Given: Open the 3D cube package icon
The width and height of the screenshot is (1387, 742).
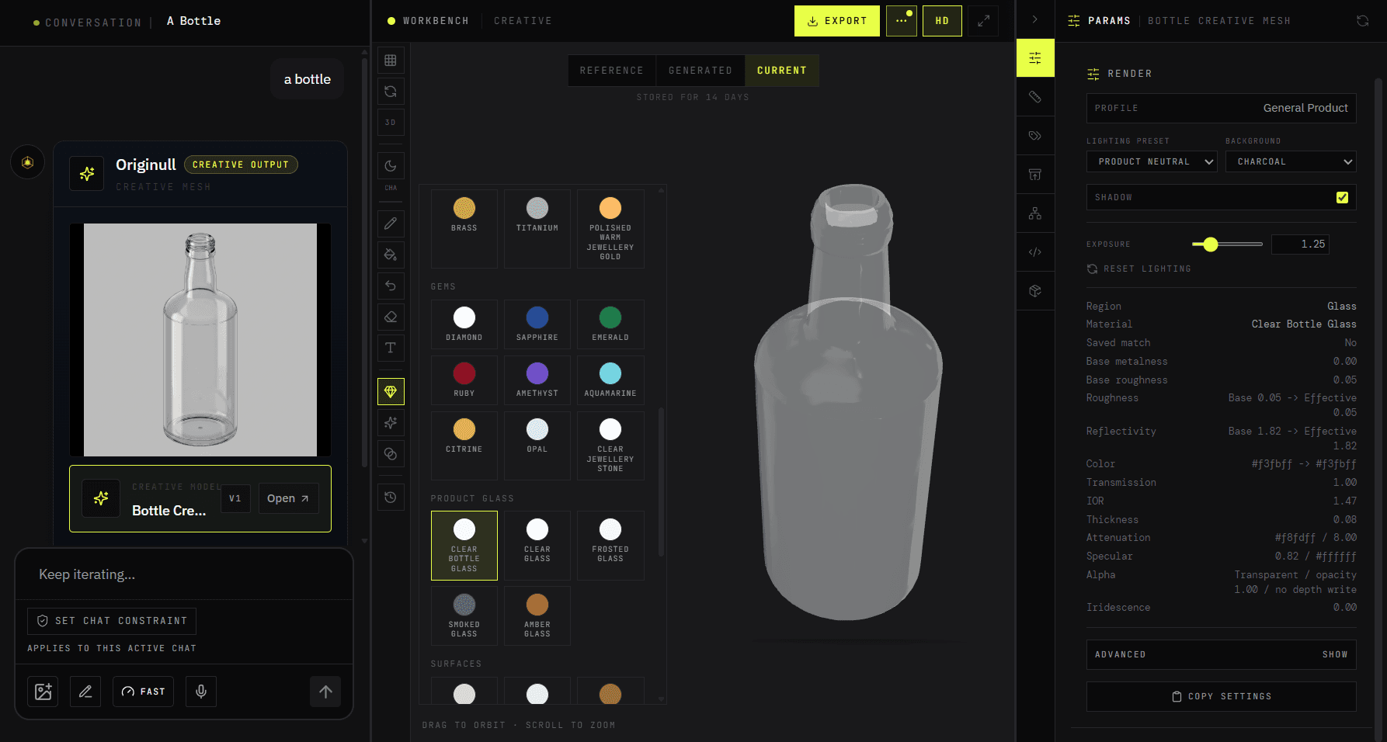Looking at the screenshot, I should point(1035,291).
